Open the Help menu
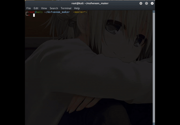Viewport: 180px width, 125px height. (77, 8)
